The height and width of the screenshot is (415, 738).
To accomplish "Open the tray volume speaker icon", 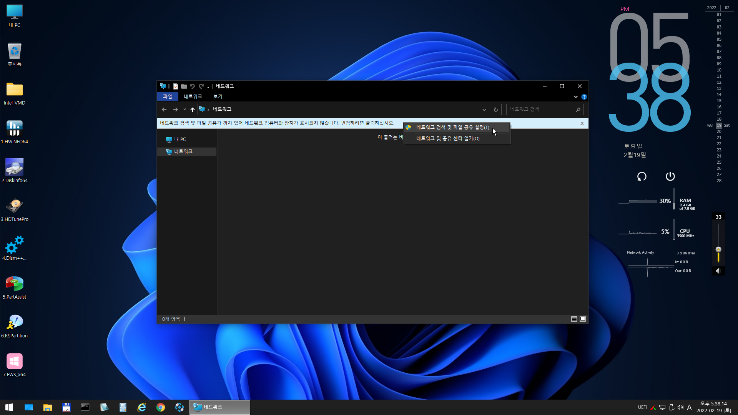I will pyautogui.click(x=680, y=408).
